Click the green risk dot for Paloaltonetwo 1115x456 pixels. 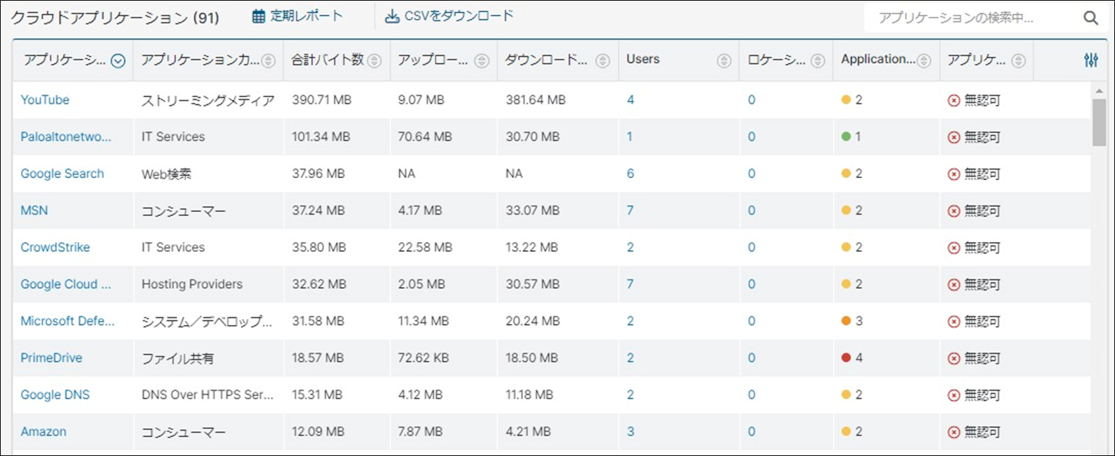point(846,137)
